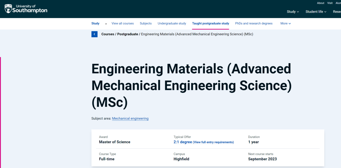The height and width of the screenshot is (168, 341).
Task: Open the More dropdown in navigation
Action: pos(285,23)
